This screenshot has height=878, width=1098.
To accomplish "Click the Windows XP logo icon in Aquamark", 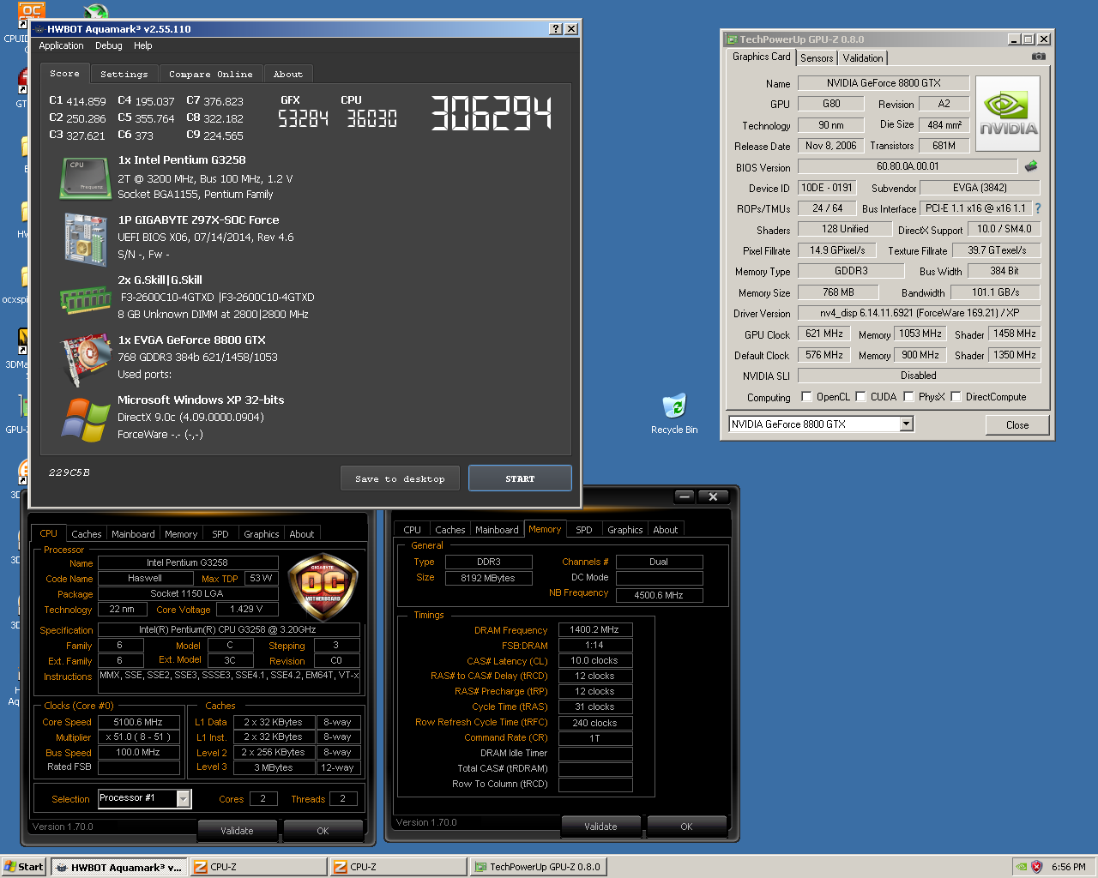I will click(x=86, y=420).
